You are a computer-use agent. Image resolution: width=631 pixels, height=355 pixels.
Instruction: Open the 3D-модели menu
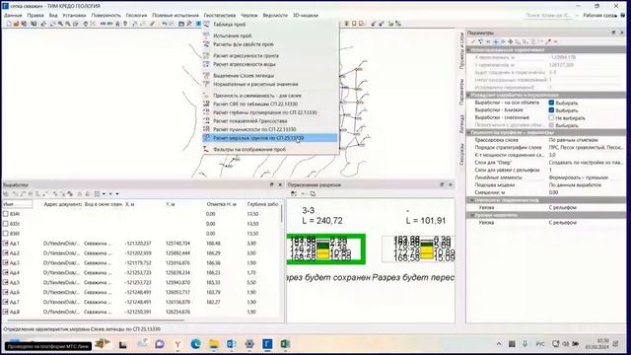[306, 16]
